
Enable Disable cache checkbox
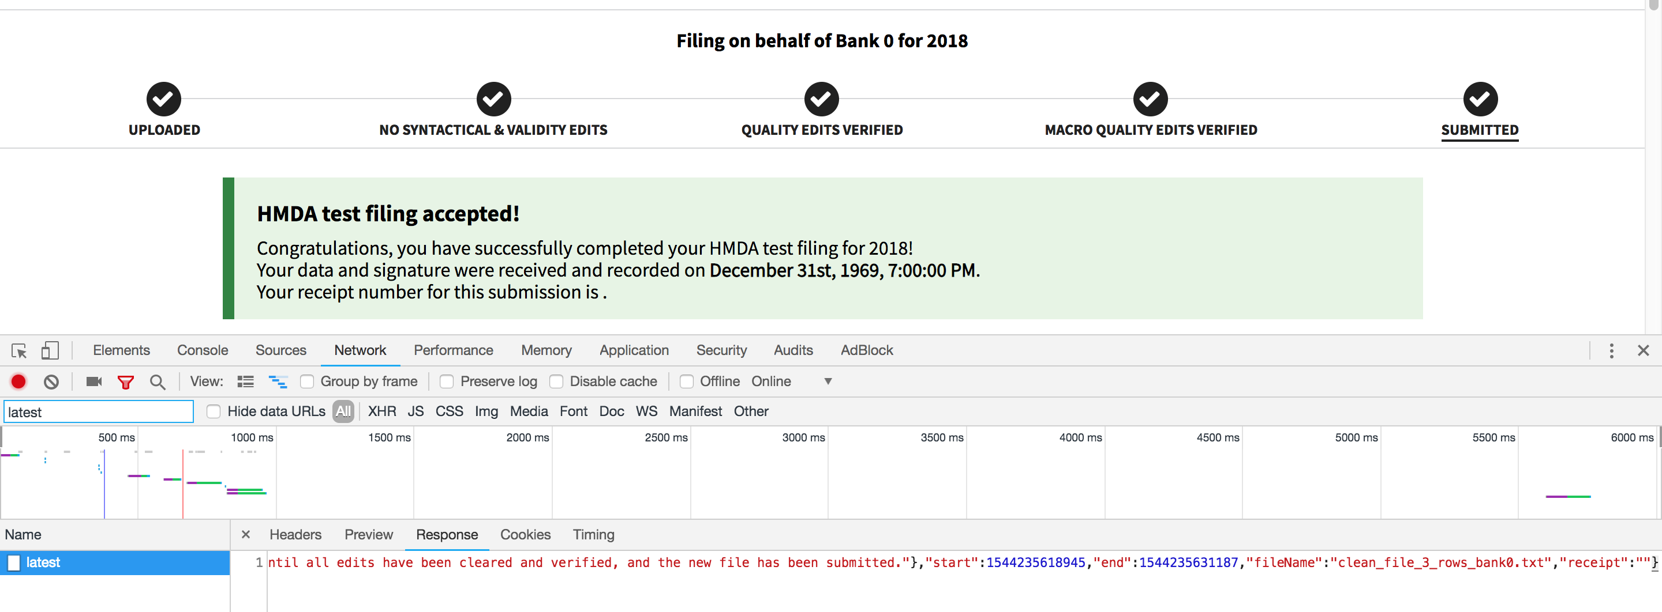point(556,381)
